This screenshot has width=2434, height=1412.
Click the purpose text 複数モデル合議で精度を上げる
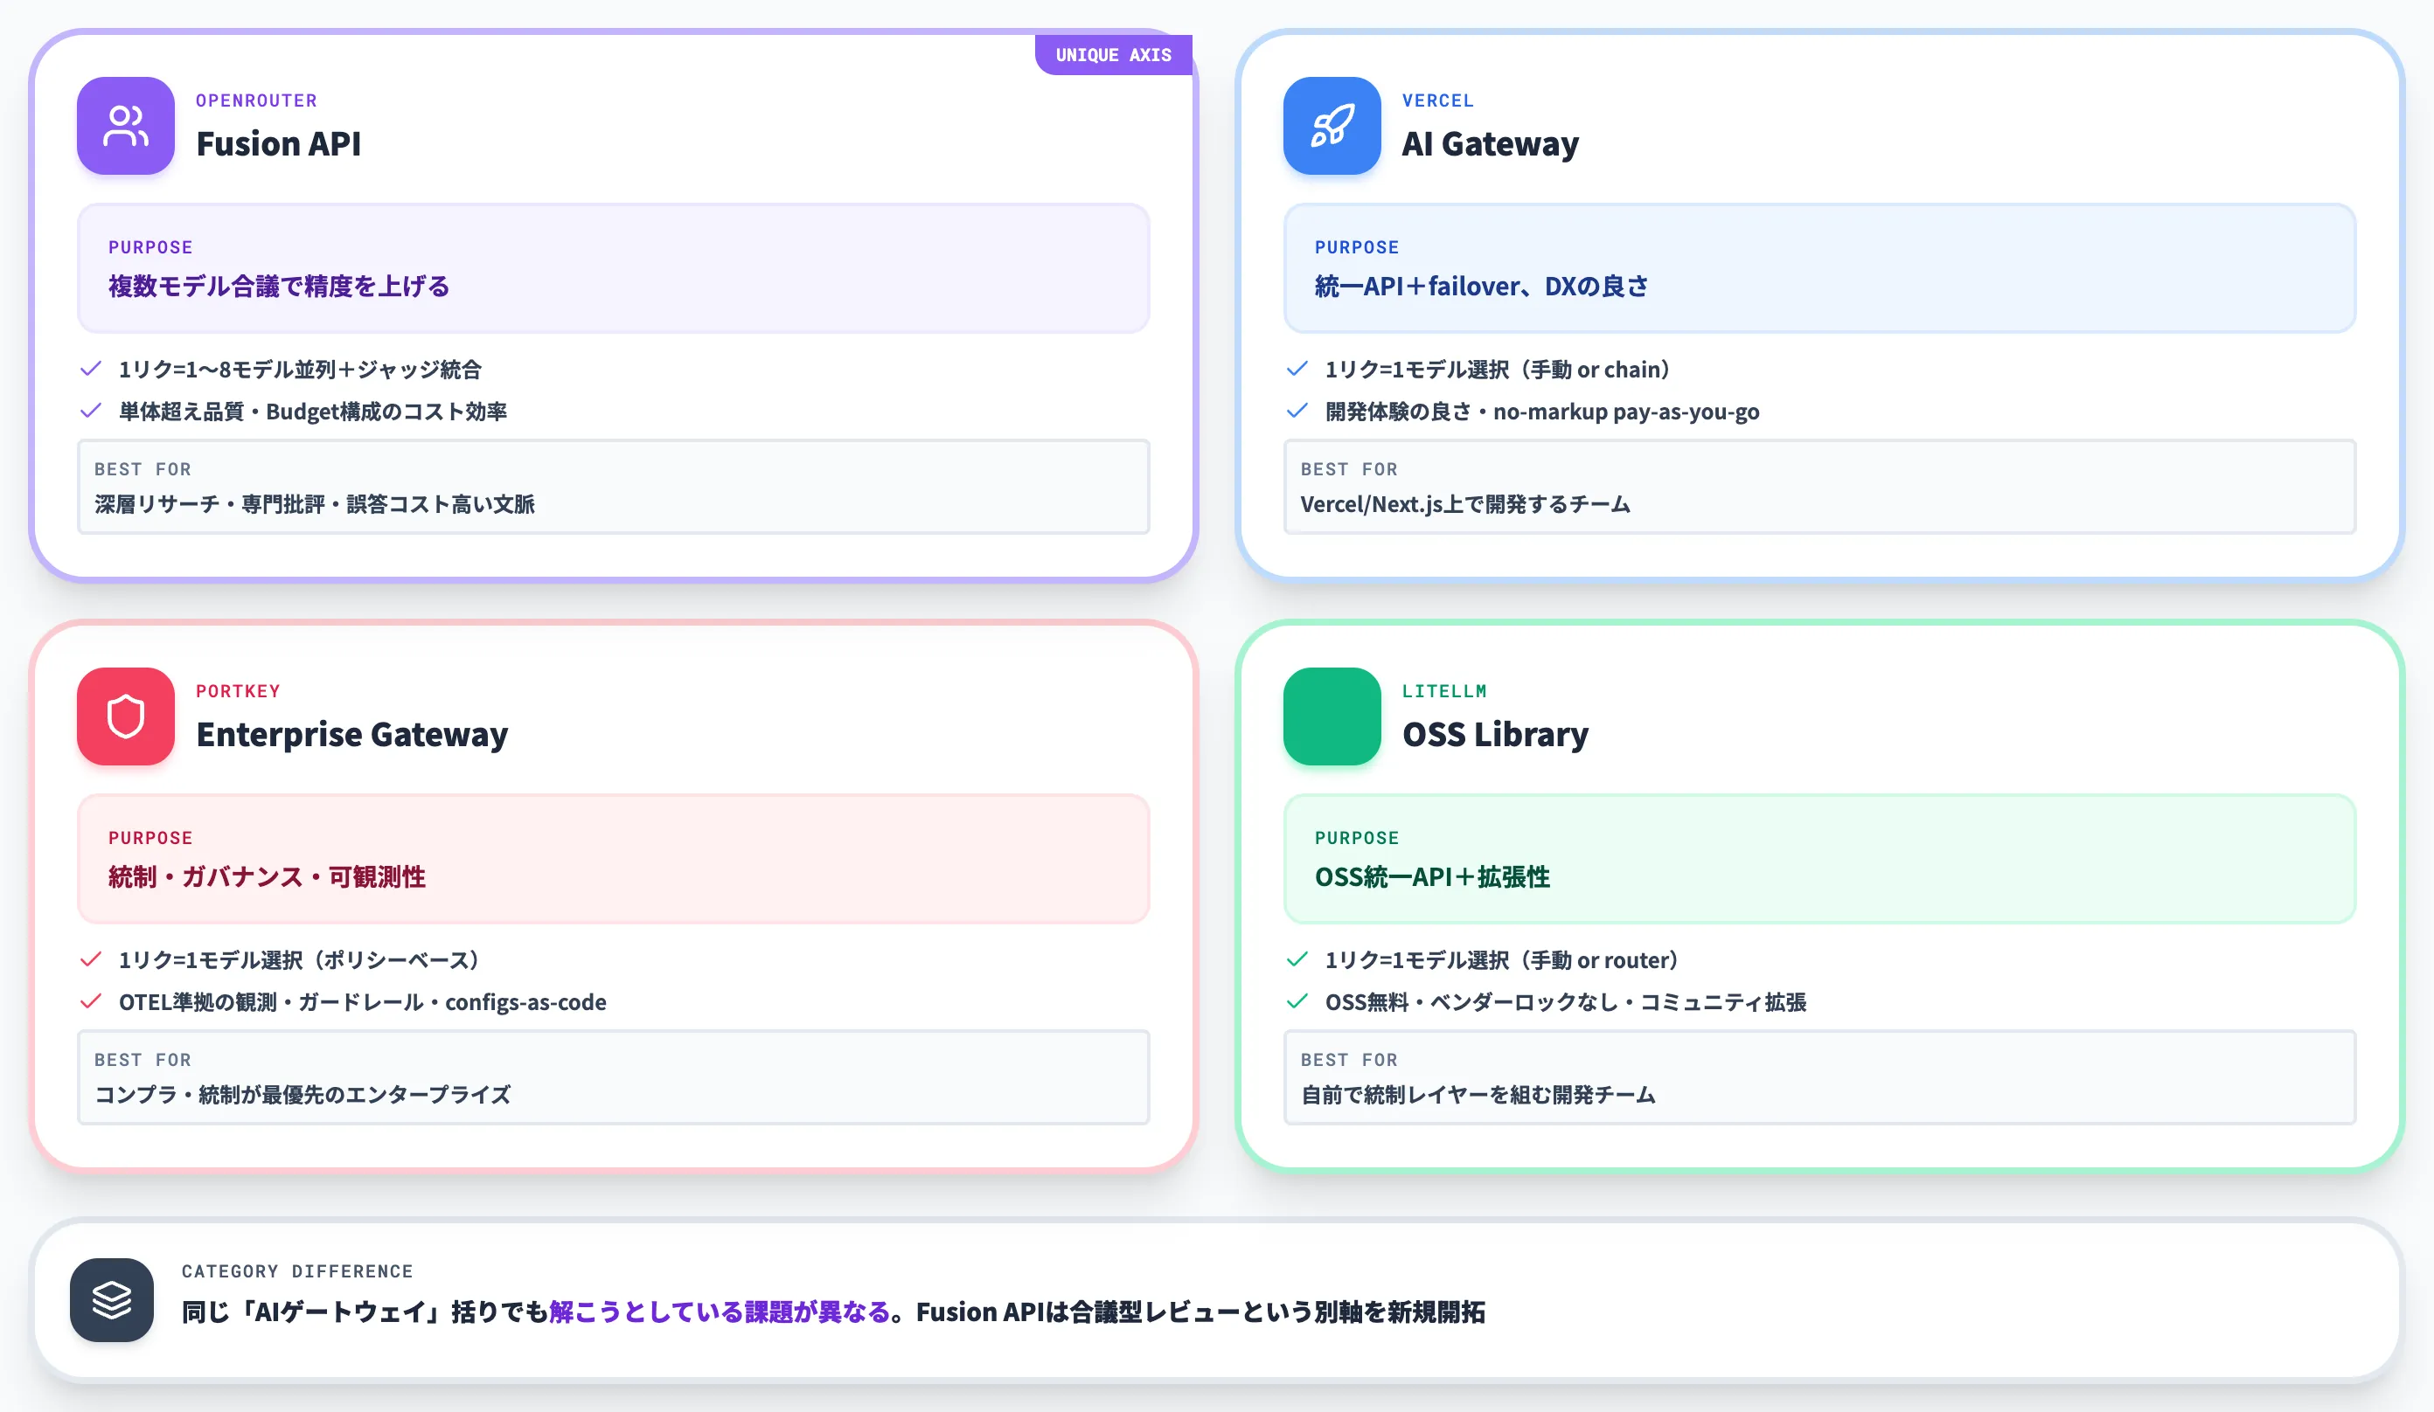(278, 287)
